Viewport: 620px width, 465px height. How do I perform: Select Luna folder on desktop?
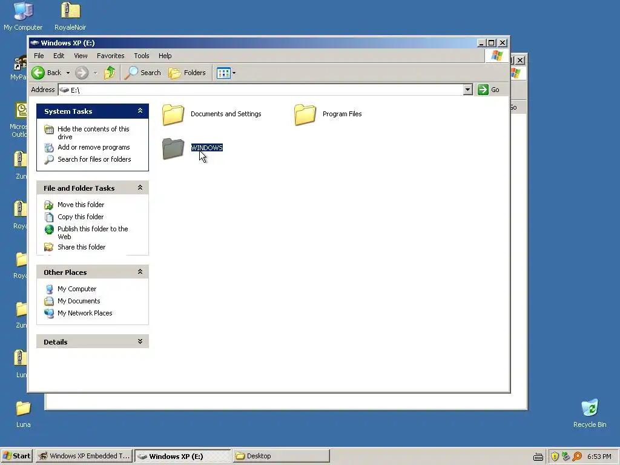point(24,414)
